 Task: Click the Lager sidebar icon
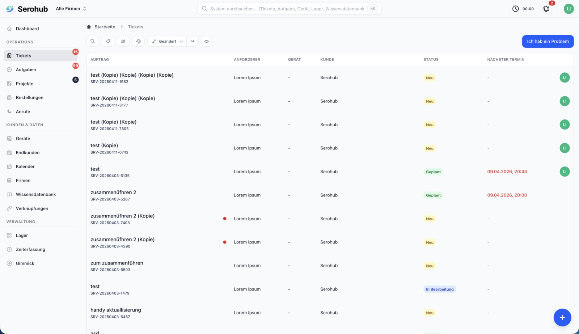tap(9, 236)
